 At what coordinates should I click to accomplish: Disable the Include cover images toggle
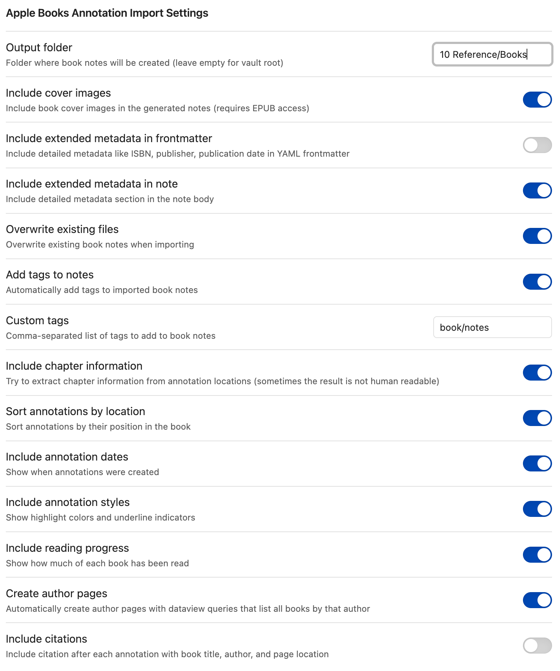(537, 100)
